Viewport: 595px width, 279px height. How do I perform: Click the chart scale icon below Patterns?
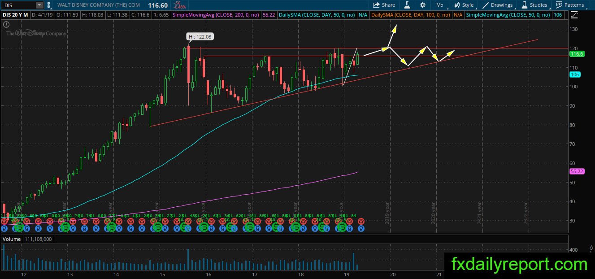575,15
